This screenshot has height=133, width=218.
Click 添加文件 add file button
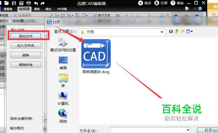point(26,36)
